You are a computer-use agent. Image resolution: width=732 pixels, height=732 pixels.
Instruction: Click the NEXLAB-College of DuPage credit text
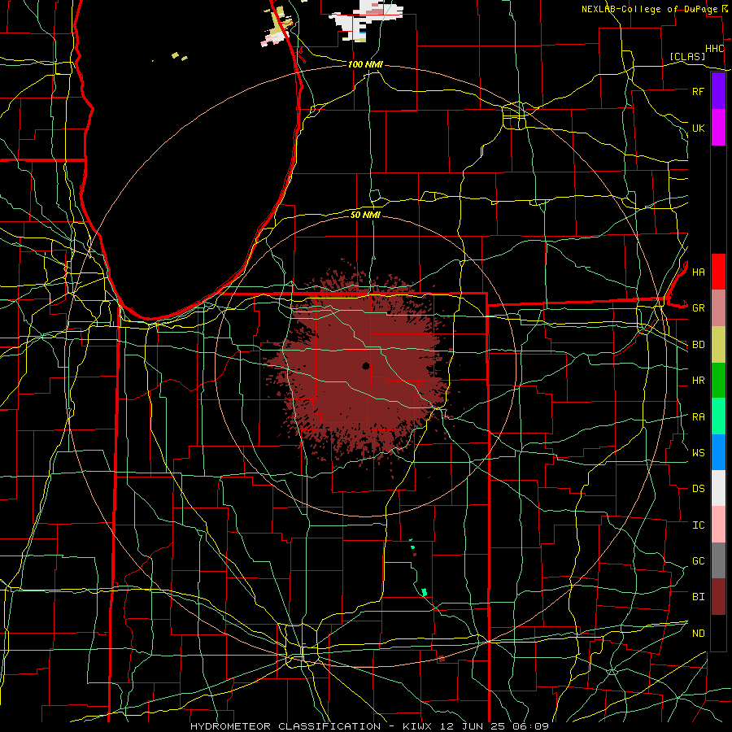(x=649, y=9)
